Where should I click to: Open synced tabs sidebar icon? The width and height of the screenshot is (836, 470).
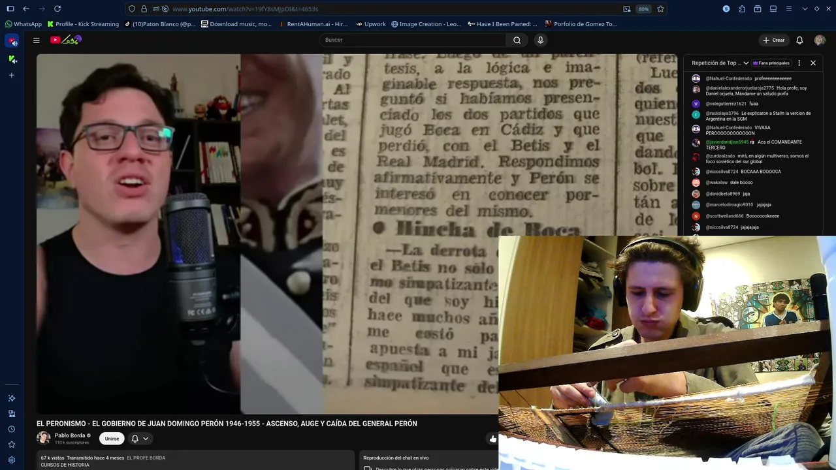coord(12,414)
